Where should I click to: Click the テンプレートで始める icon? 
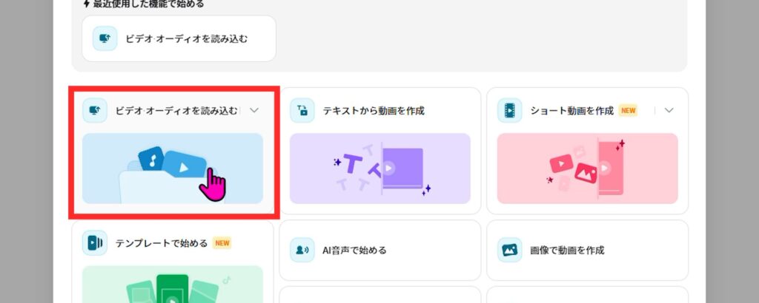pyautogui.click(x=94, y=242)
